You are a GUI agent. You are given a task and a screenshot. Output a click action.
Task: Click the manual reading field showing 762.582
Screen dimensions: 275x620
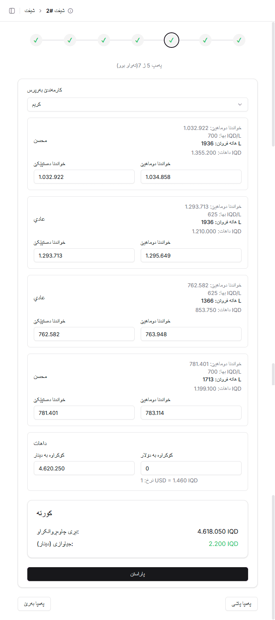(x=84, y=334)
